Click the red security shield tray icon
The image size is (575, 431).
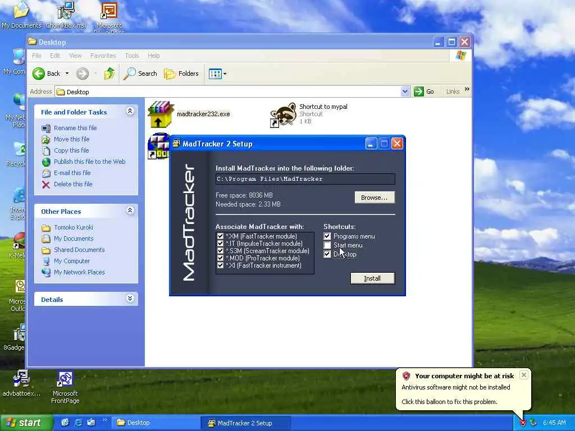point(523,423)
